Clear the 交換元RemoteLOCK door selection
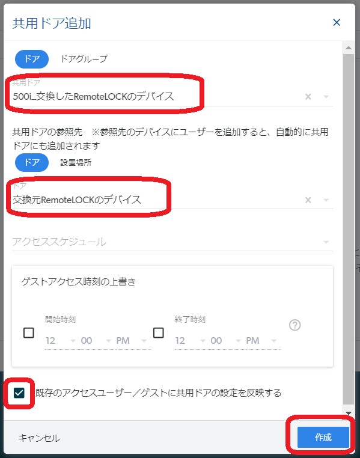The height and width of the screenshot is (458, 360). pos(308,200)
